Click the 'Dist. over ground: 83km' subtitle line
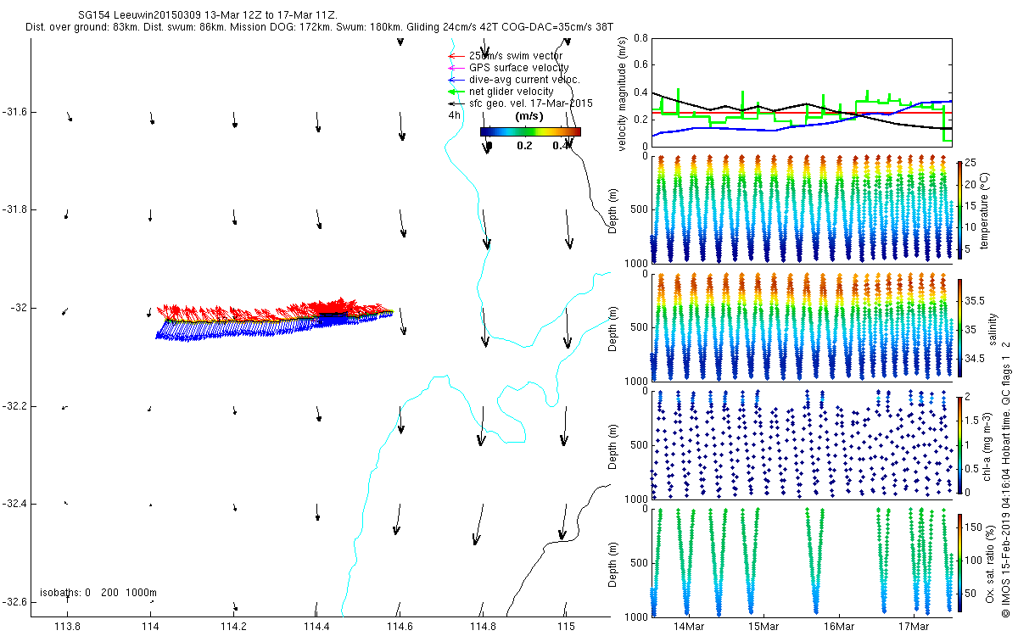Viewport: 1018px width, 636px height. coord(319,28)
